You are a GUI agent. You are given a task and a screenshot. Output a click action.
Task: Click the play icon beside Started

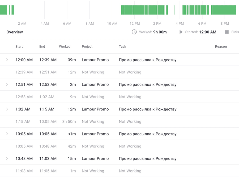click(181, 32)
